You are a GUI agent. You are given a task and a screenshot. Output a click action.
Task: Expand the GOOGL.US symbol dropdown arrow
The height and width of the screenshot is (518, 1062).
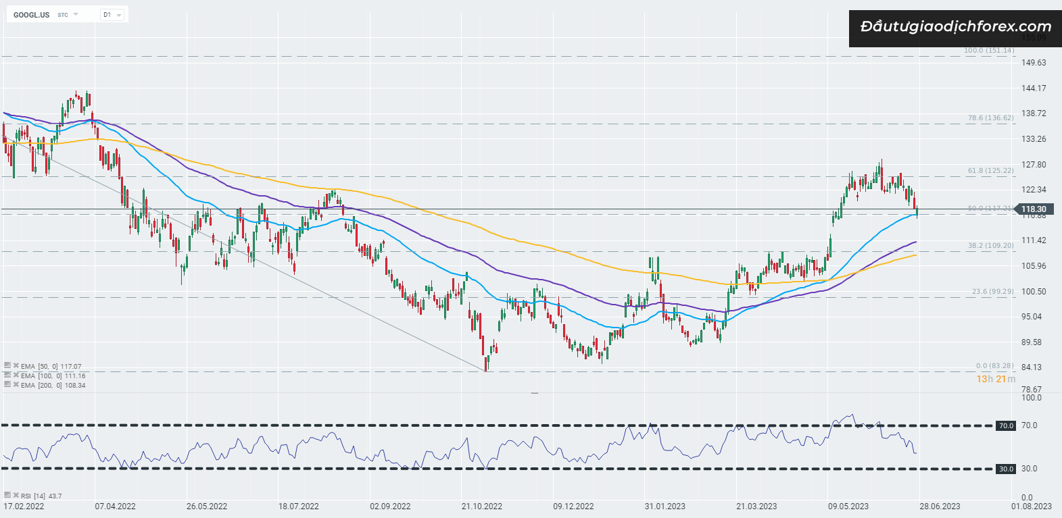76,15
